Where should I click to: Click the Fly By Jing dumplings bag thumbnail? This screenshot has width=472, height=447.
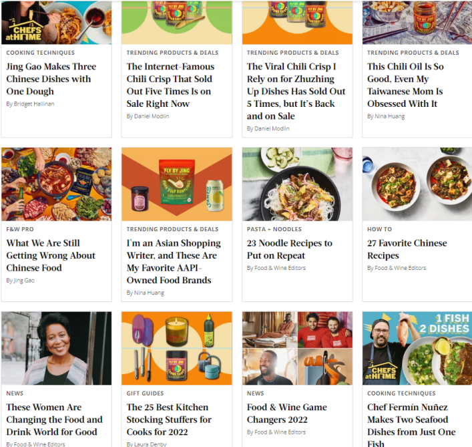point(177,184)
